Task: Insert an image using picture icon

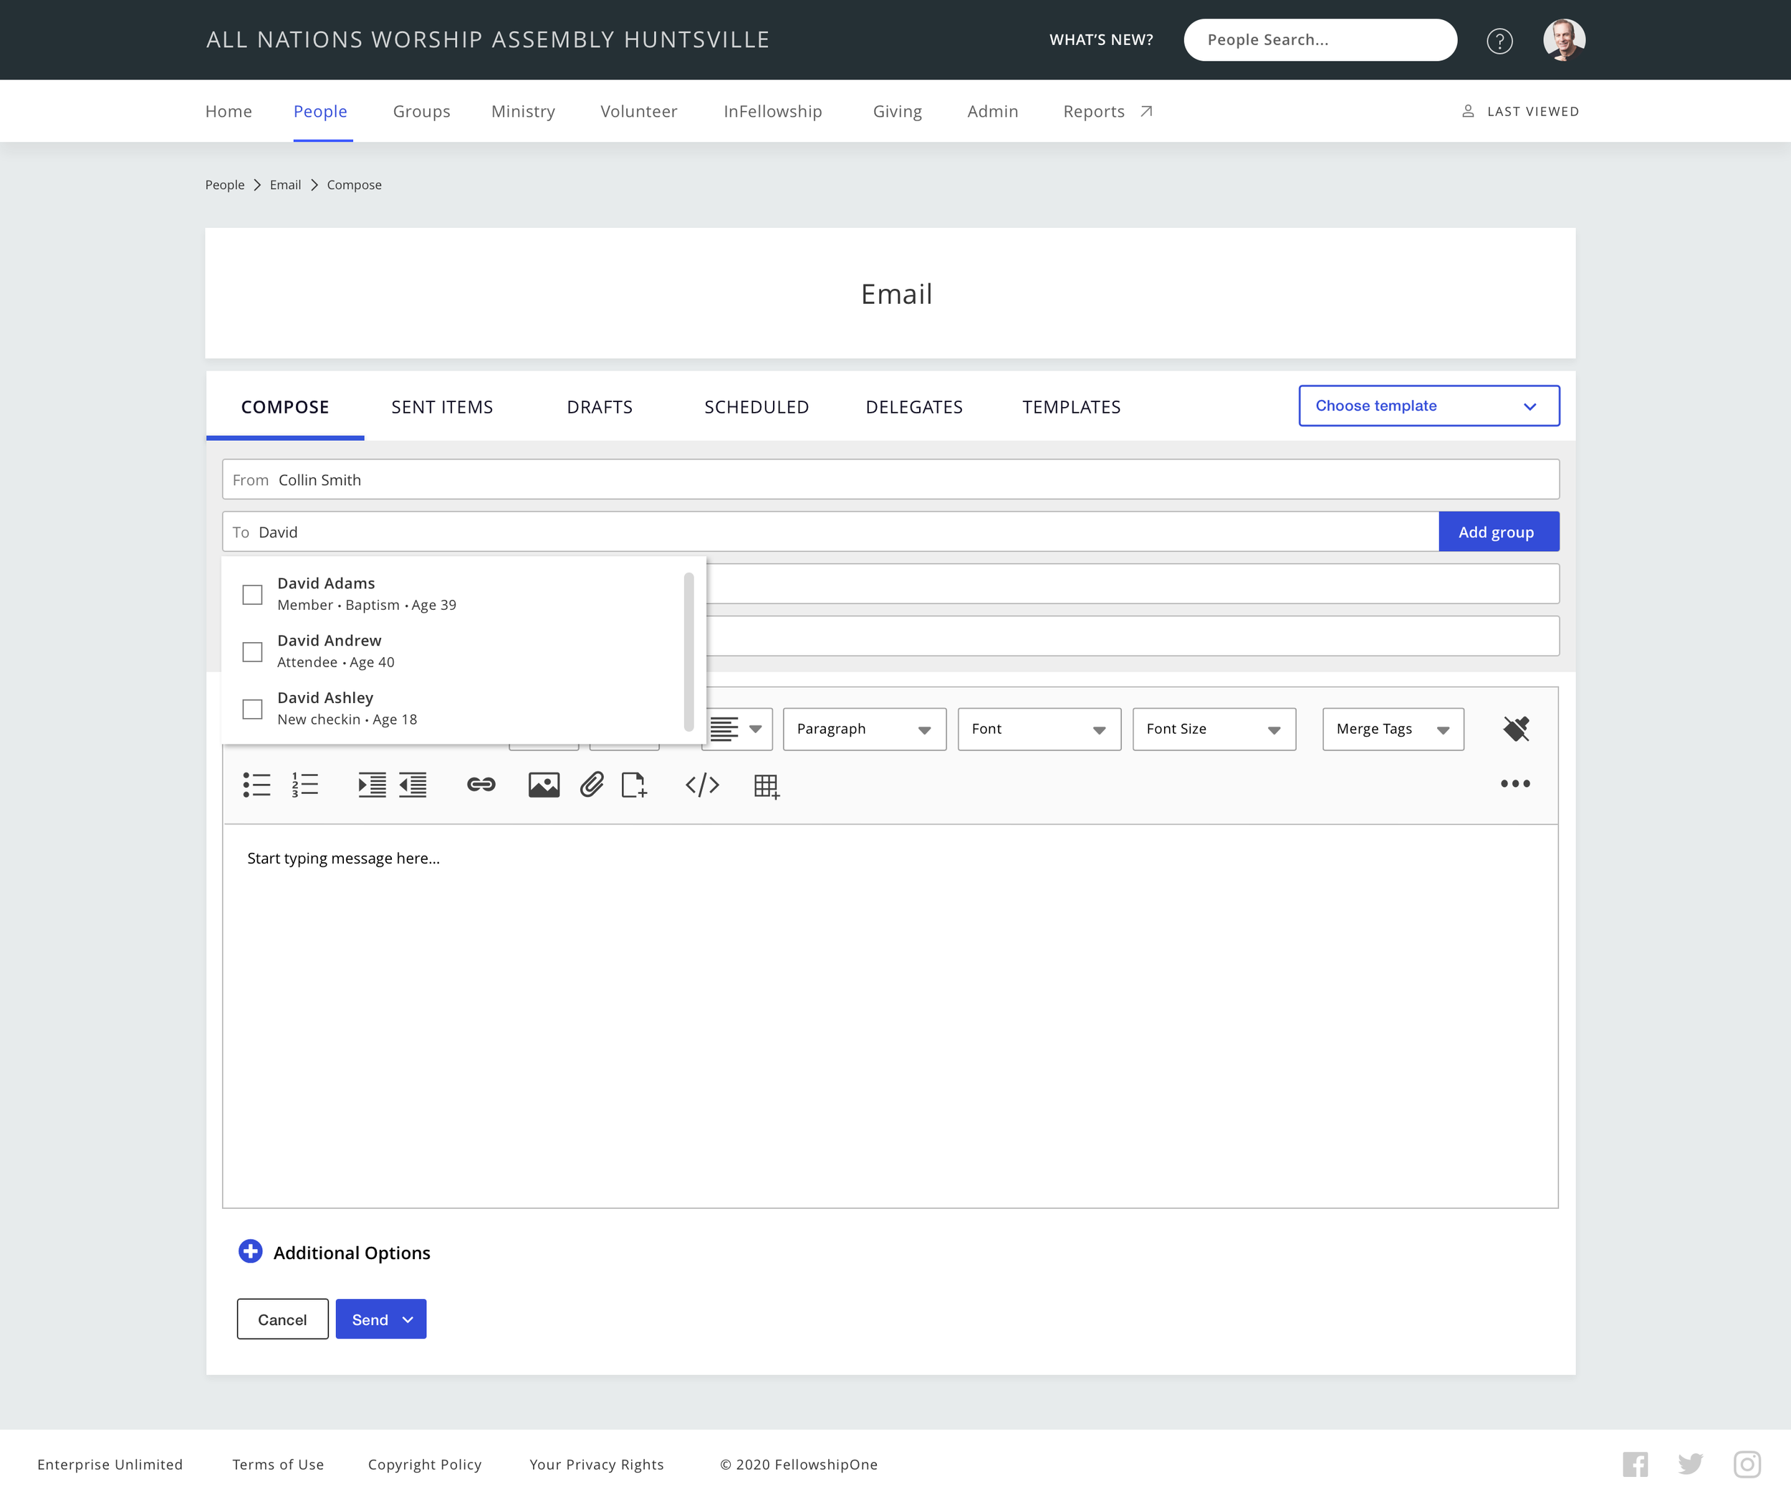Action: [543, 785]
